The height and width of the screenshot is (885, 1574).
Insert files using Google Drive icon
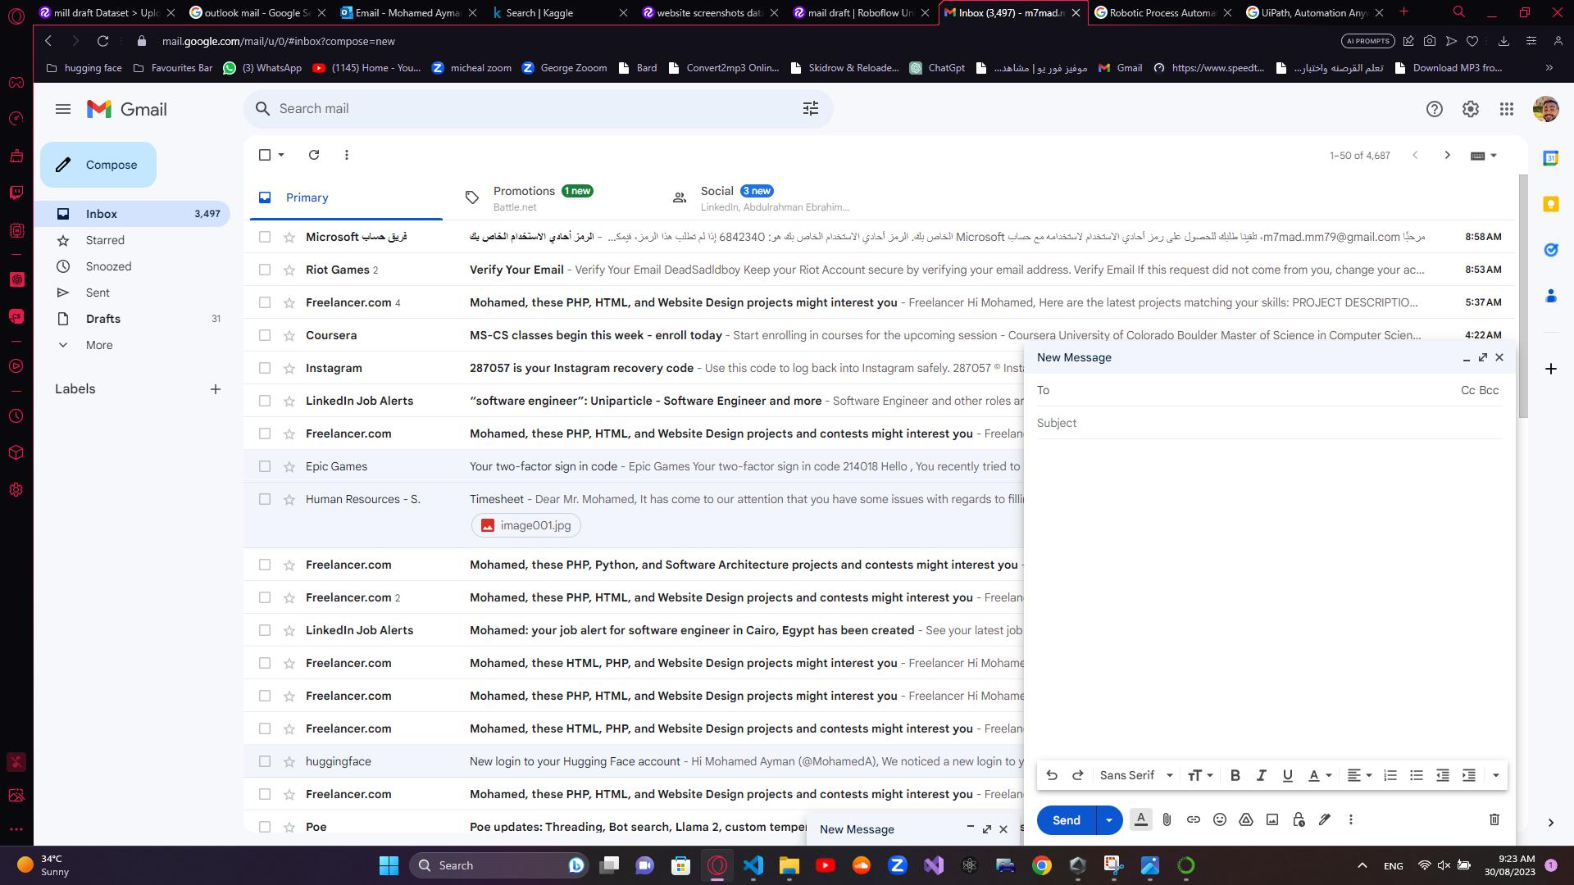pyautogui.click(x=1246, y=819)
